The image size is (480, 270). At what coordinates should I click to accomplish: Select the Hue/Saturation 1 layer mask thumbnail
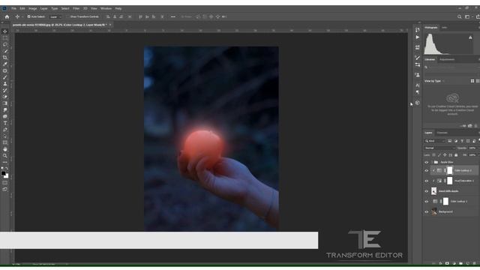click(x=449, y=181)
